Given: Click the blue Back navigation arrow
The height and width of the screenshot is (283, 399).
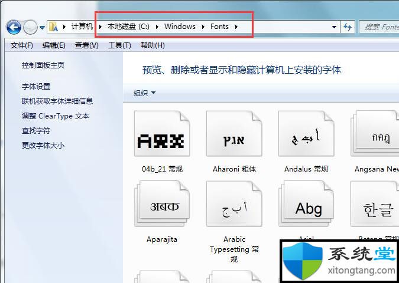Looking at the screenshot, I should (x=14, y=27).
